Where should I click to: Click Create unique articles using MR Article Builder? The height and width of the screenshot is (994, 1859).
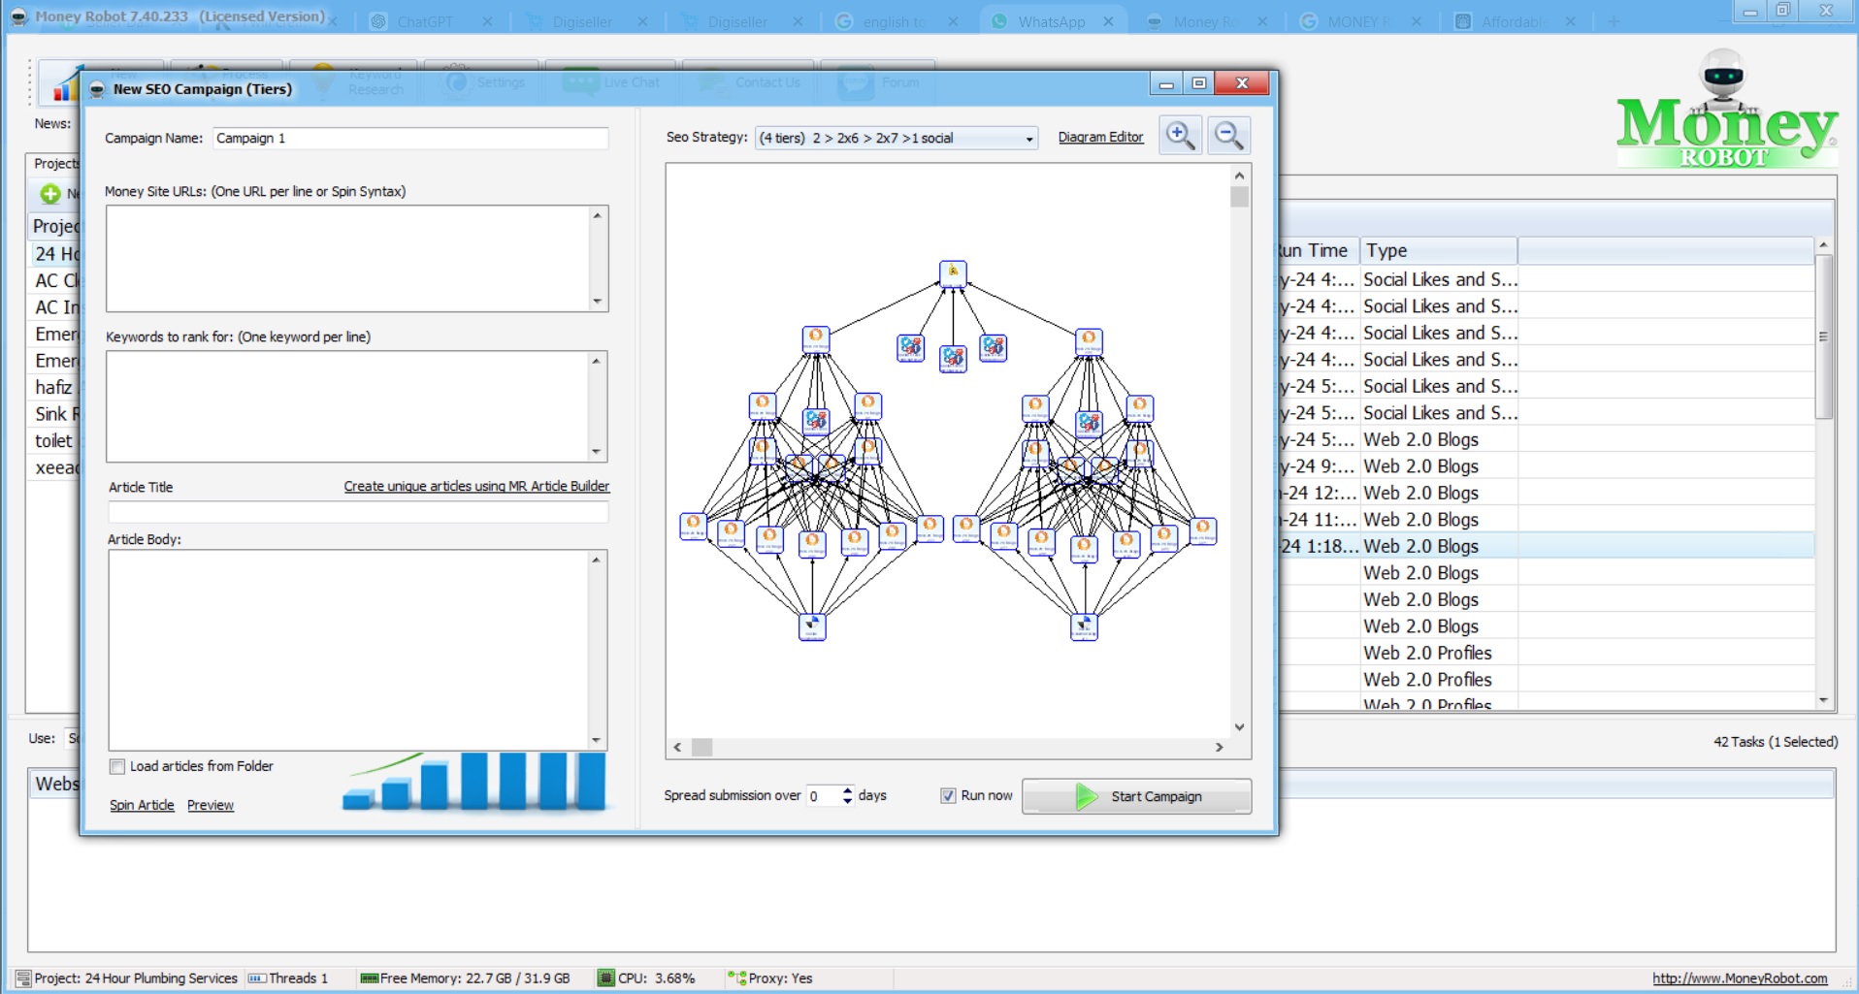coord(476,487)
